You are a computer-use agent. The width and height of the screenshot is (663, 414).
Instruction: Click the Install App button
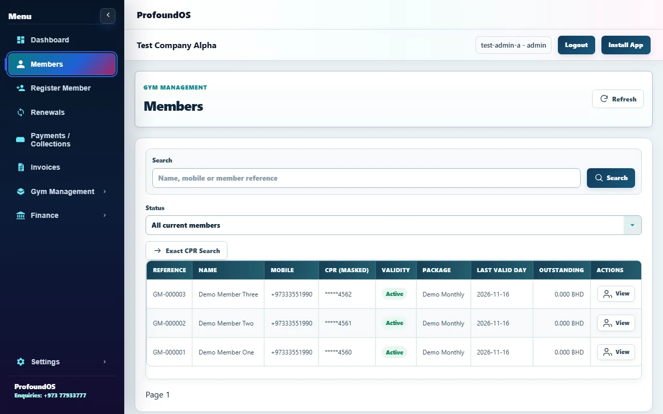[626, 45]
